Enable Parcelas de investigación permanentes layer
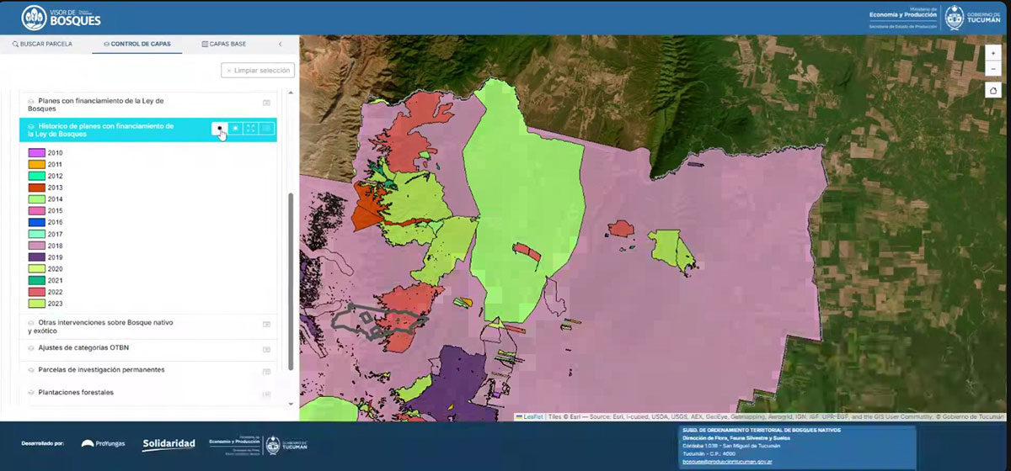 point(31,370)
